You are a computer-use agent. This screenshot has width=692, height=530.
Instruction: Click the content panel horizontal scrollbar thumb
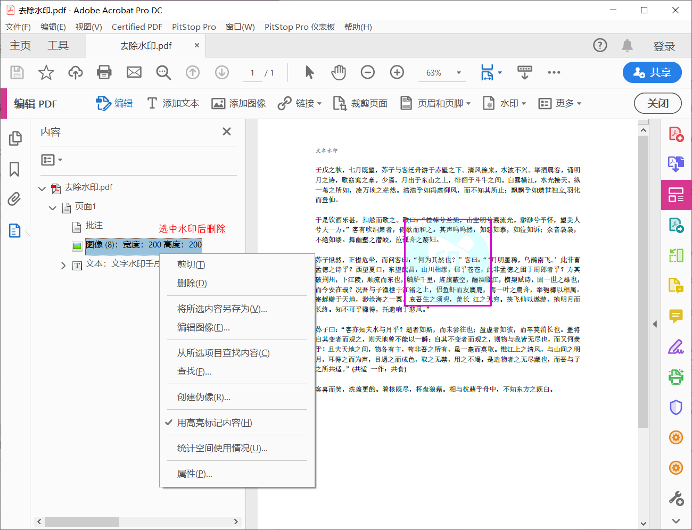(82, 522)
